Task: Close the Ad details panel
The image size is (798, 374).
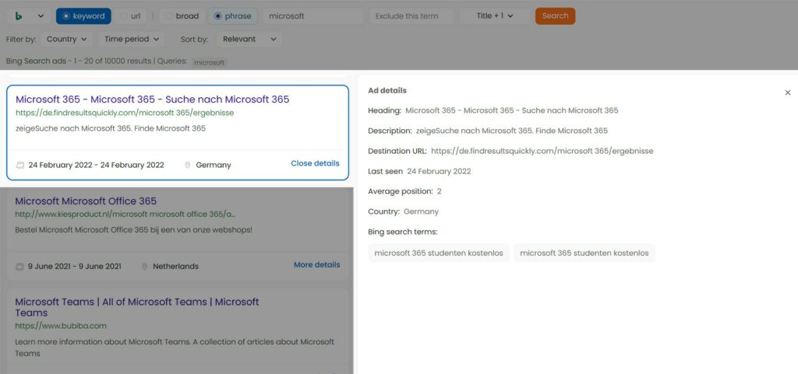Action: tap(788, 93)
